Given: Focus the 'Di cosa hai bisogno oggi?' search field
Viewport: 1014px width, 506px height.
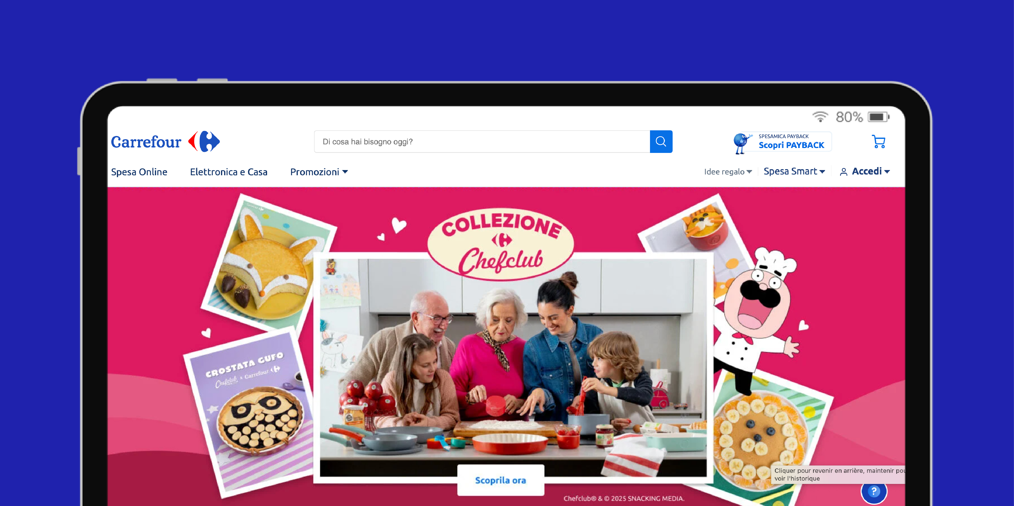Looking at the screenshot, I should (x=482, y=141).
